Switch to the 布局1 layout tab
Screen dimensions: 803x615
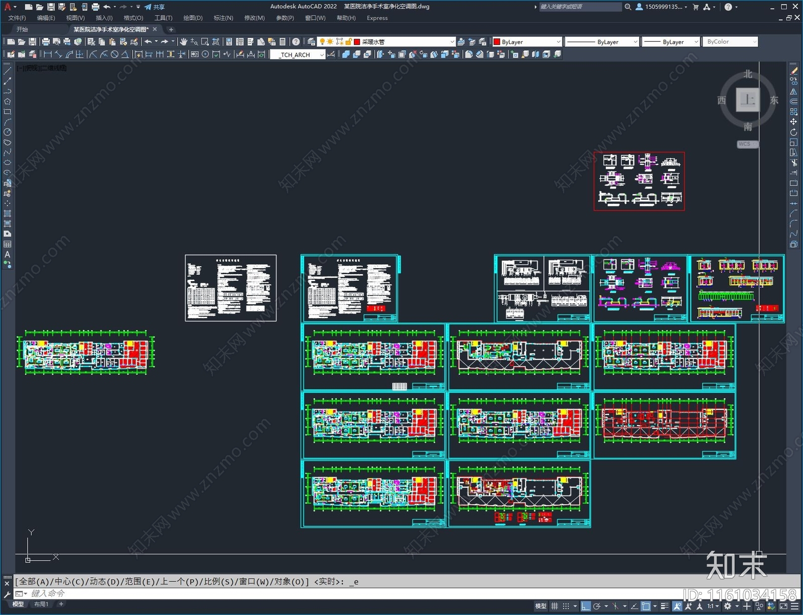point(41,604)
